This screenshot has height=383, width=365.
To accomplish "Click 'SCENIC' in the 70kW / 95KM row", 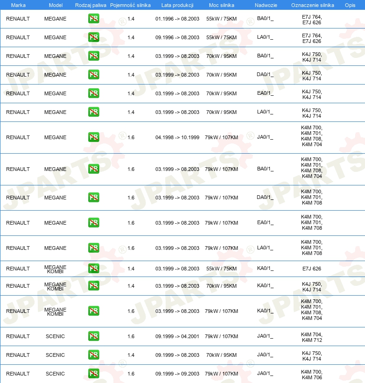I will [x=55, y=355].
